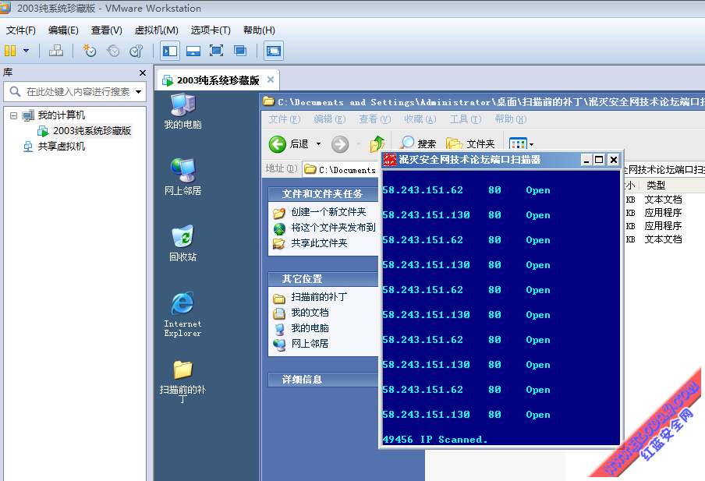The image size is (705, 481).
Task: Click the Explorer address bar path
Action: pos(341,169)
